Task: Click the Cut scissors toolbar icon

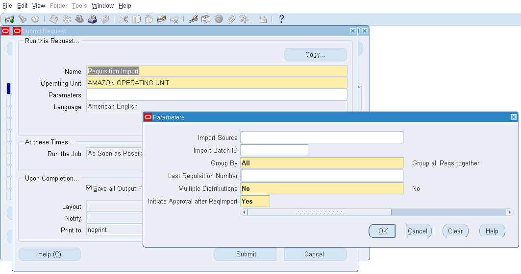Action: (x=124, y=19)
